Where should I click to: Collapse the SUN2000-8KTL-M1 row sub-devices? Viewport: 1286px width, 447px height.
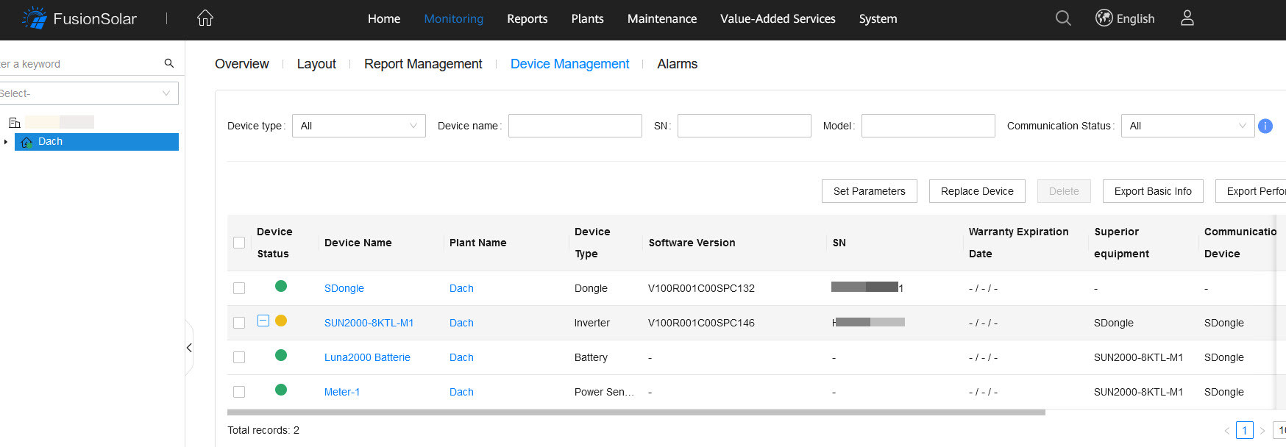pyautogui.click(x=263, y=321)
